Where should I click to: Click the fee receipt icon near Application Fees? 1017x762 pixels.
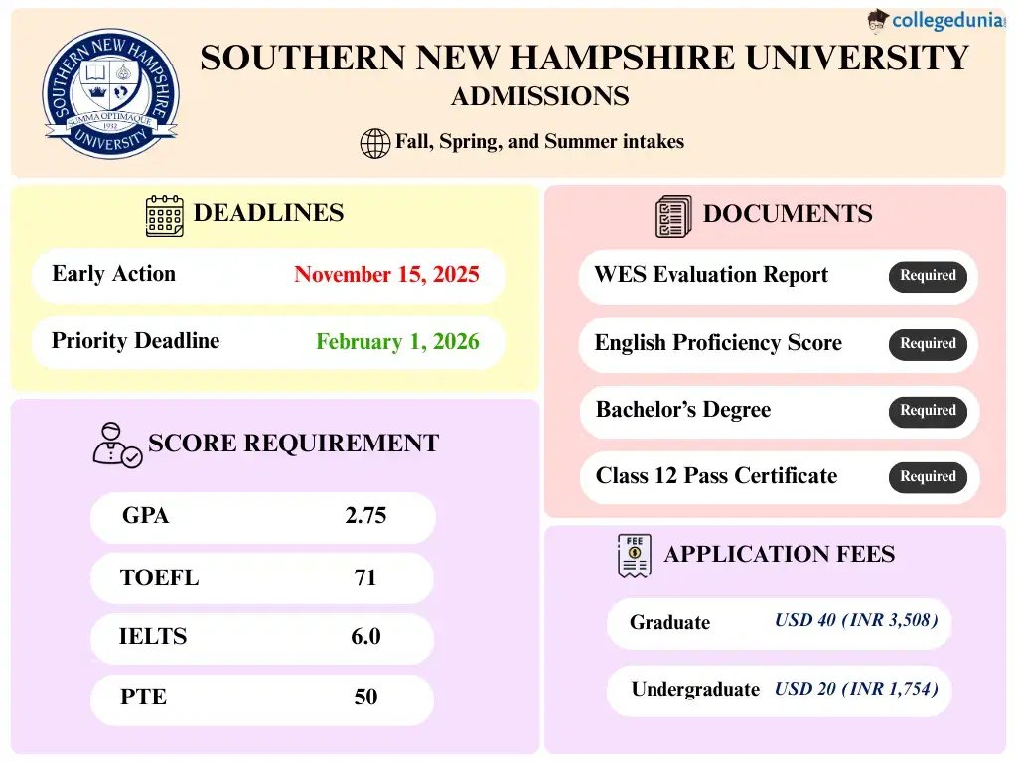pyautogui.click(x=634, y=556)
